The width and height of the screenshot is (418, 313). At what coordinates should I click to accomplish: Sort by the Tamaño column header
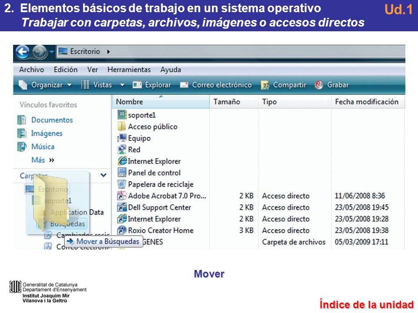pos(234,102)
